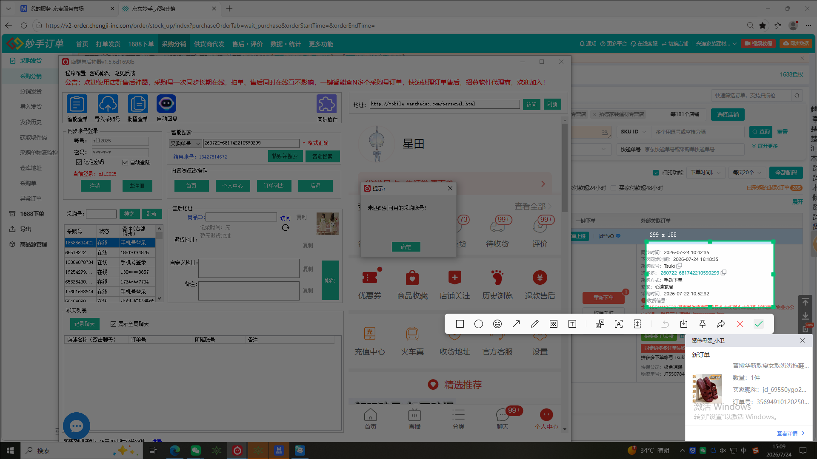Select the mosaic tool in screenshot toolbar
The image size is (817, 459).
point(554,324)
